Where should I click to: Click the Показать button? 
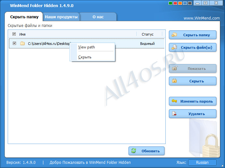[193, 69]
